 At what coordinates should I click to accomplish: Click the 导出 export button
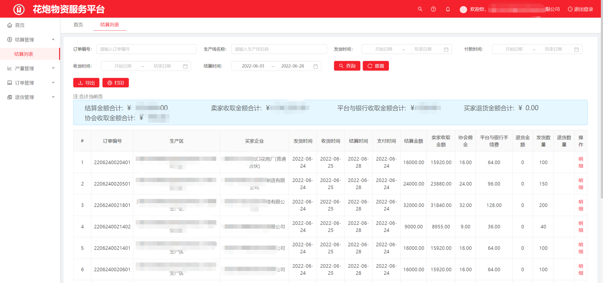tap(86, 83)
